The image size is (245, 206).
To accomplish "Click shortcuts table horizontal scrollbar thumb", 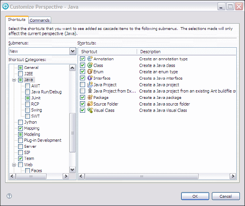I will click(x=141, y=176).
